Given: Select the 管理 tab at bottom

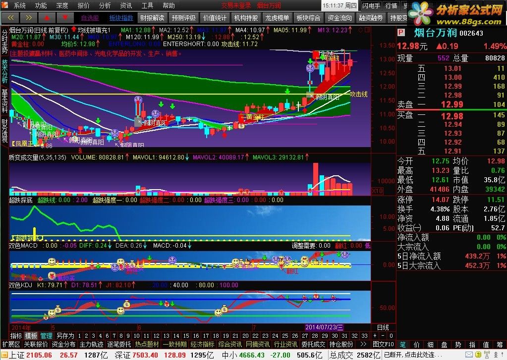Looking at the screenshot, I should (46, 336).
